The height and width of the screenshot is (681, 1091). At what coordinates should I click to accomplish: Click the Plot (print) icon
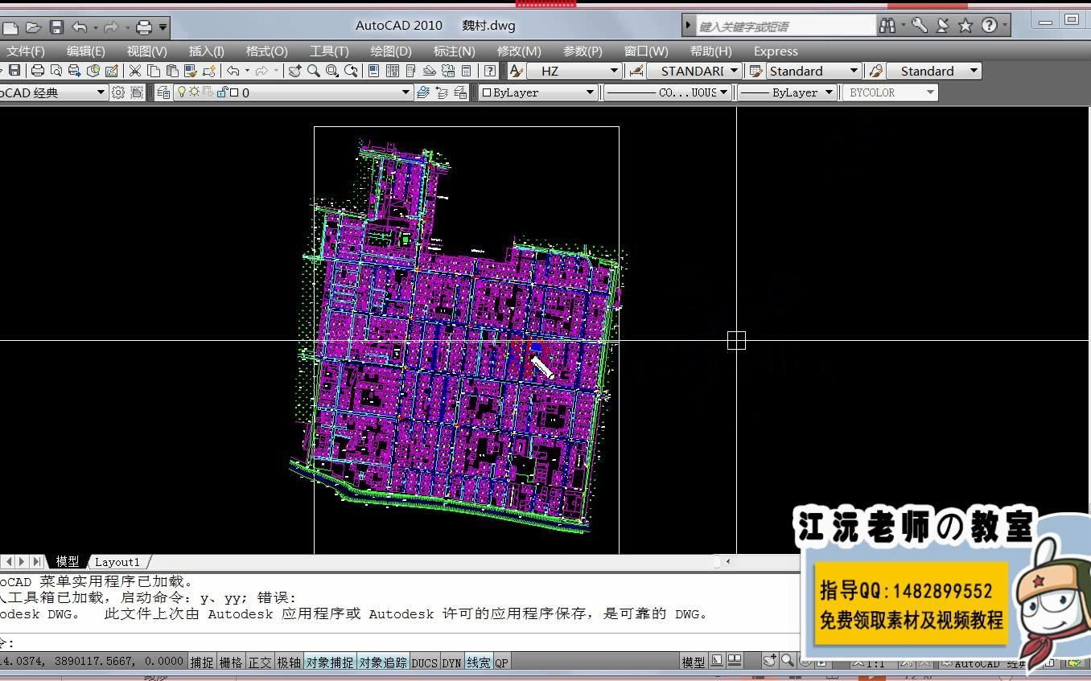pyautogui.click(x=37, y=71)
